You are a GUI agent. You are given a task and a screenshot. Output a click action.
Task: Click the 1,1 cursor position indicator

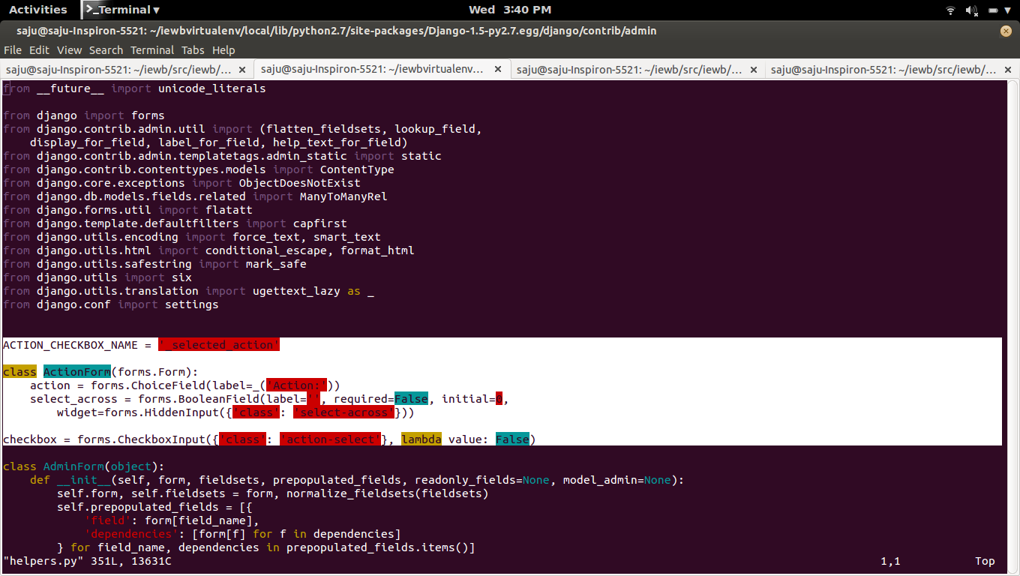[891, 561]
